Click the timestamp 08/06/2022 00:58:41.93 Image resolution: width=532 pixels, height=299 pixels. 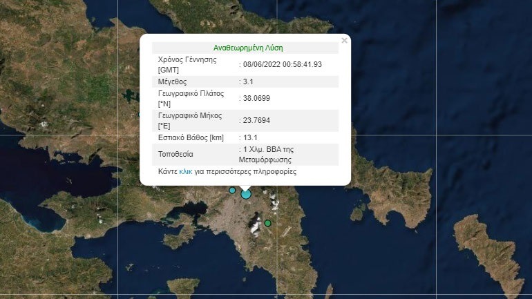click(283, 64)
